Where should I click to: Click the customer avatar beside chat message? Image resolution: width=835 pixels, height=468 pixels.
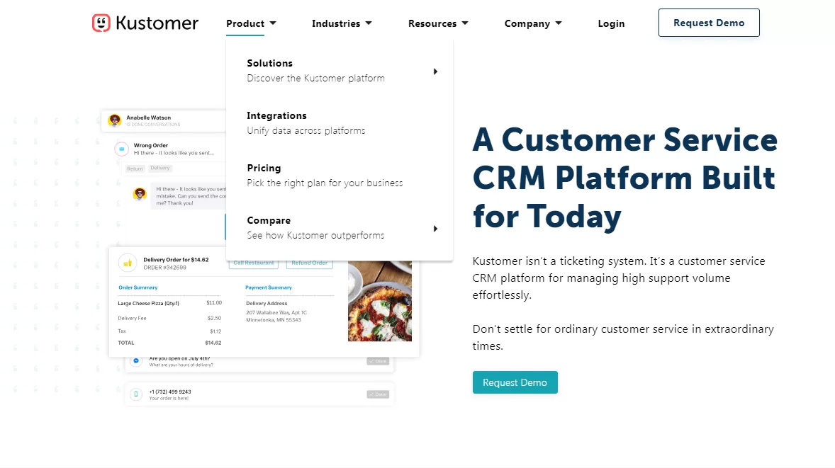coord(140,194)
